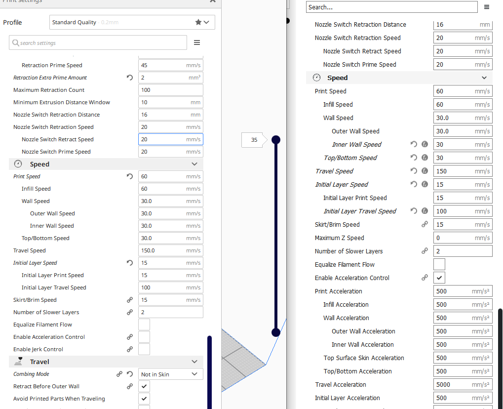Click the hamburger menu beside search settings
503x409 pixels.
(x=197, y=42)
